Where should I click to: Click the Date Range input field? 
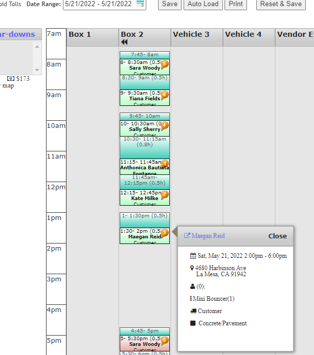(100, 4)
